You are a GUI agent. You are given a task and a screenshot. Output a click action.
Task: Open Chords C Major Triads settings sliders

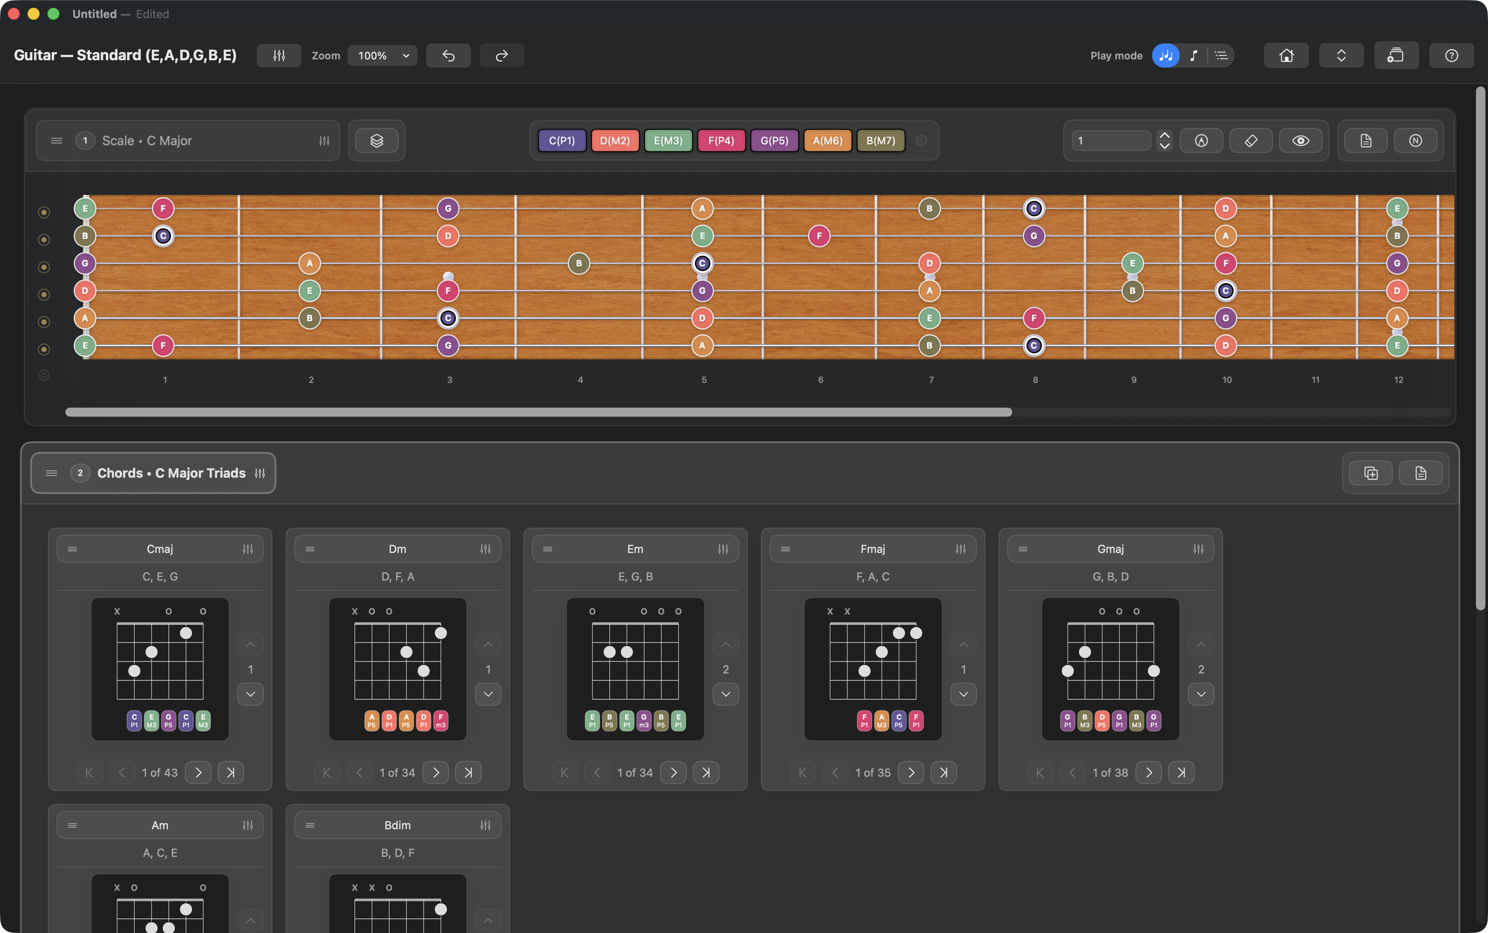click(x=260, y=473)
